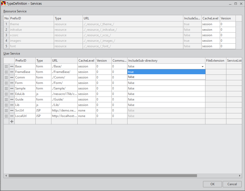The height and width of the screenshot is (191, 245).
Task: Click the drag handle for the Sample row
Action: [x=6, y=88]
